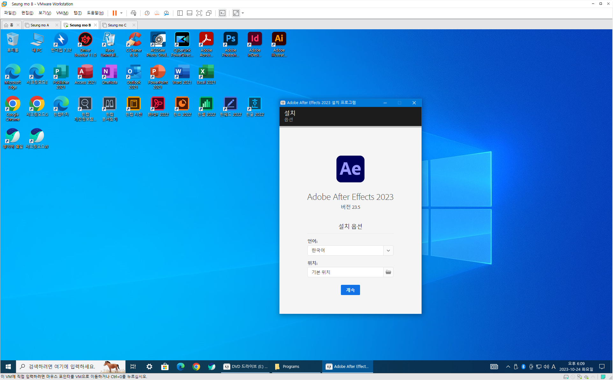Click the VMware pause VM button
The height and width of the screenshot is (380, 613).
click(114, 13)
